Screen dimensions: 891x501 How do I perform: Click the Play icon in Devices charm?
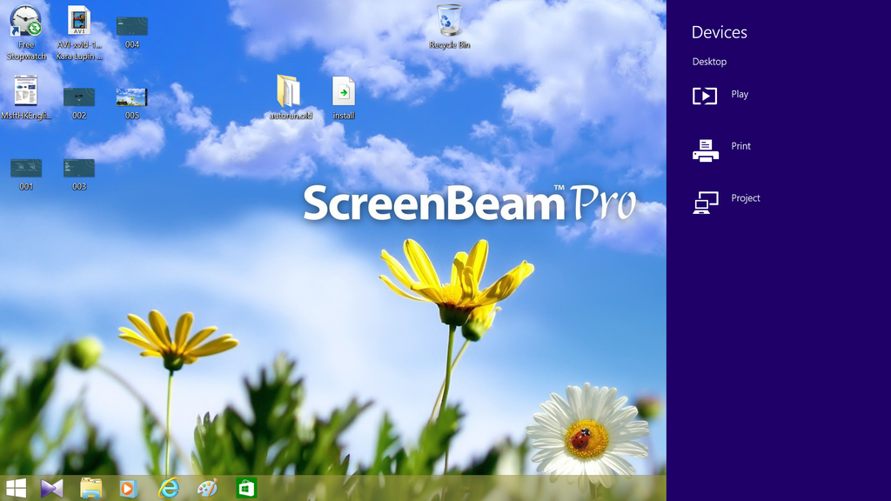(x=705, y=96)
